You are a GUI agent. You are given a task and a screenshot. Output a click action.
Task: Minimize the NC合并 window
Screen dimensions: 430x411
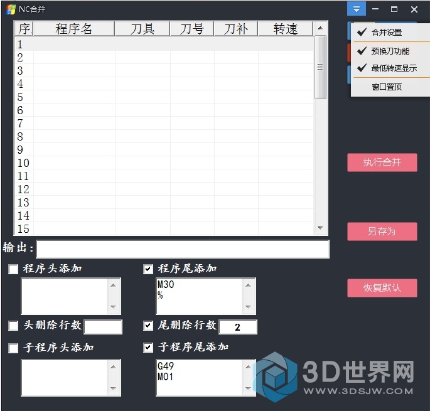(x=375, y=9)
